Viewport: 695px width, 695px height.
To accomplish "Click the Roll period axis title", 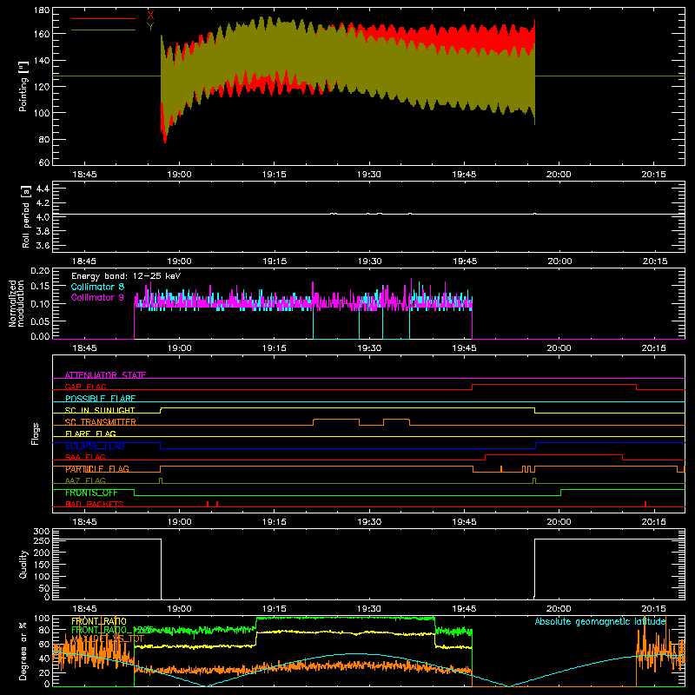I will point(25,216).
